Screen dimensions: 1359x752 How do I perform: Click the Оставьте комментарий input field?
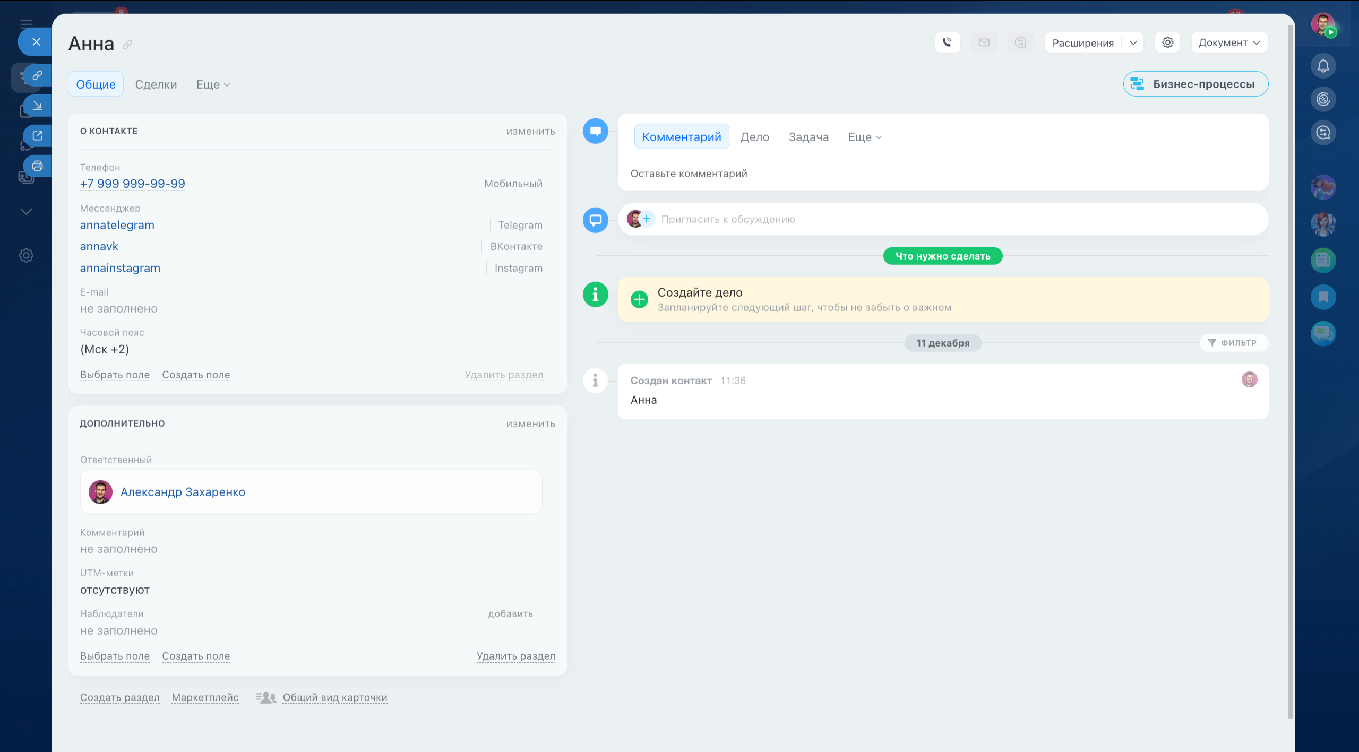point(689,174)
